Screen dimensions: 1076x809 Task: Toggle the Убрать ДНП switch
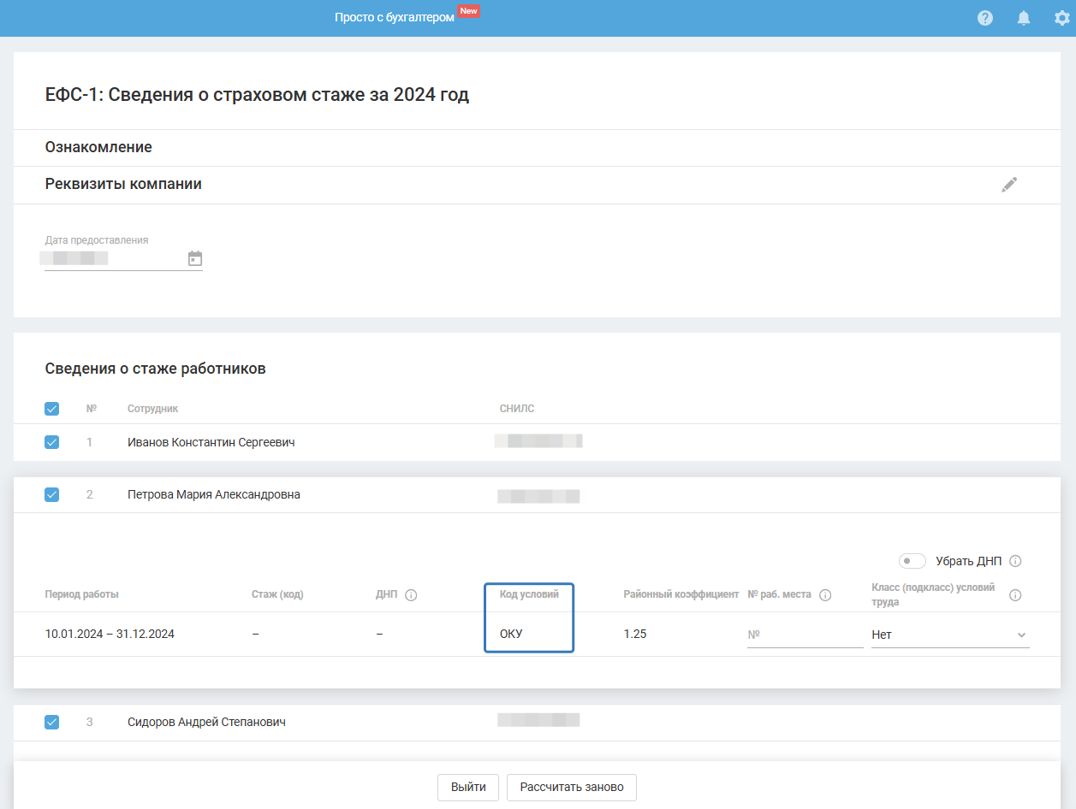pos(913,562)
